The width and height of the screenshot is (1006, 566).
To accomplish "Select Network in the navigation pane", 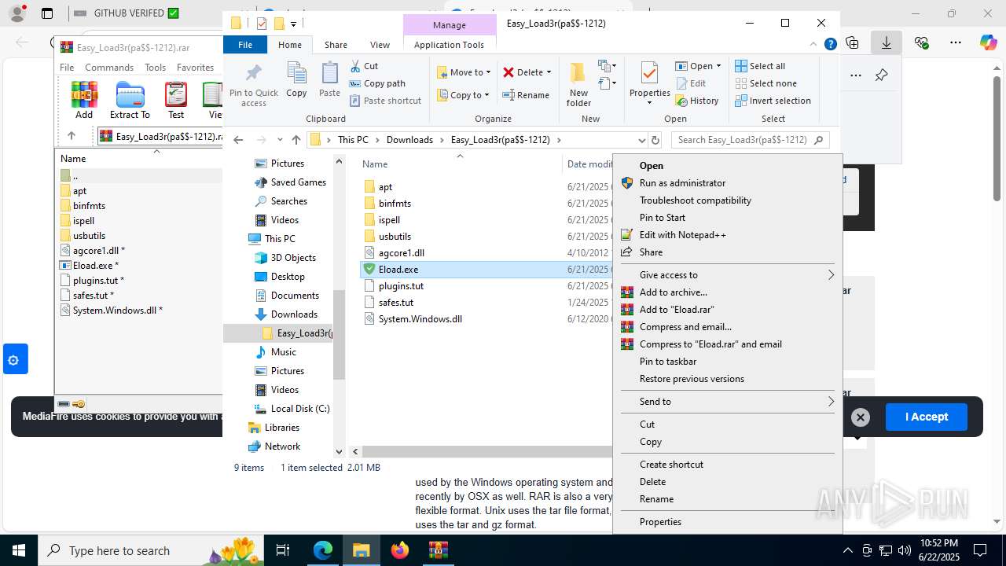I will tap(282, 447).
